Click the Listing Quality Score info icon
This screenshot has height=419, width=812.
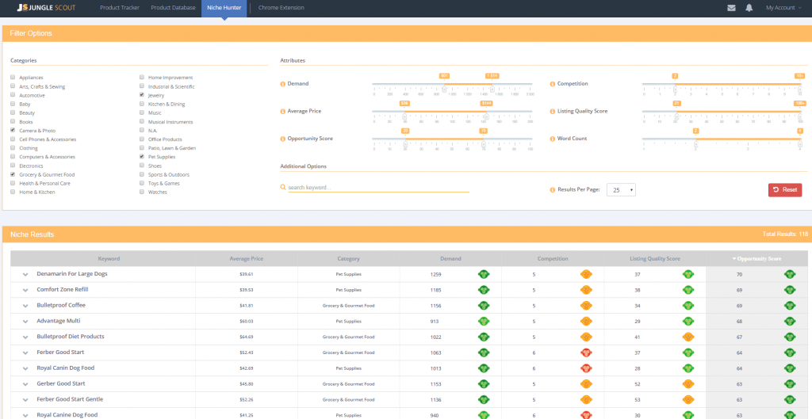tap(553, 111)
